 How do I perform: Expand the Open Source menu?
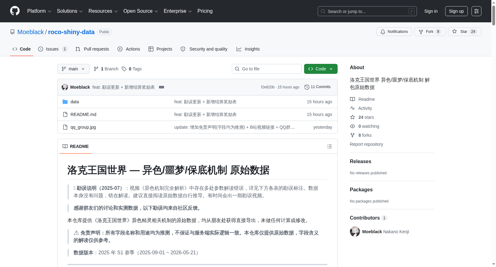pos(141,11)
